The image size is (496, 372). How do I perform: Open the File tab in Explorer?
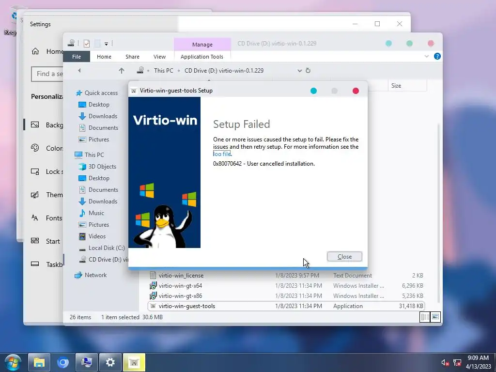77,57
